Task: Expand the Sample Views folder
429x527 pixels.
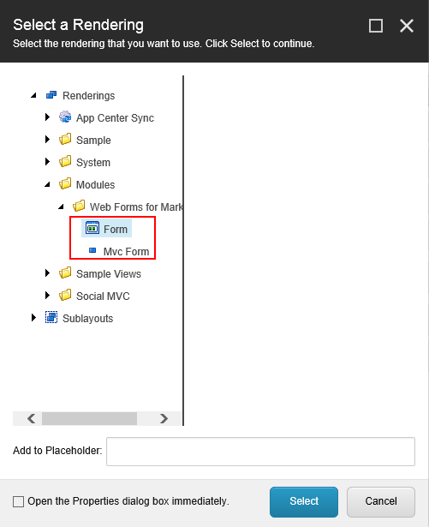Action: tap(47, 273)
